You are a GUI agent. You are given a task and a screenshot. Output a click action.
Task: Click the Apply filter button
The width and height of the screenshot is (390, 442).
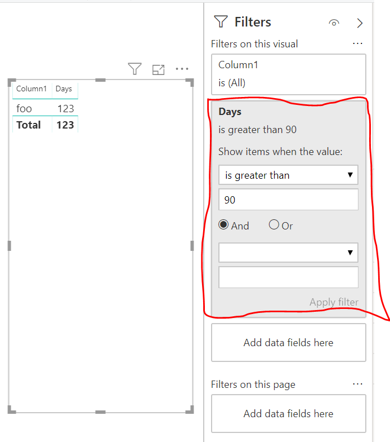point(334,302)
